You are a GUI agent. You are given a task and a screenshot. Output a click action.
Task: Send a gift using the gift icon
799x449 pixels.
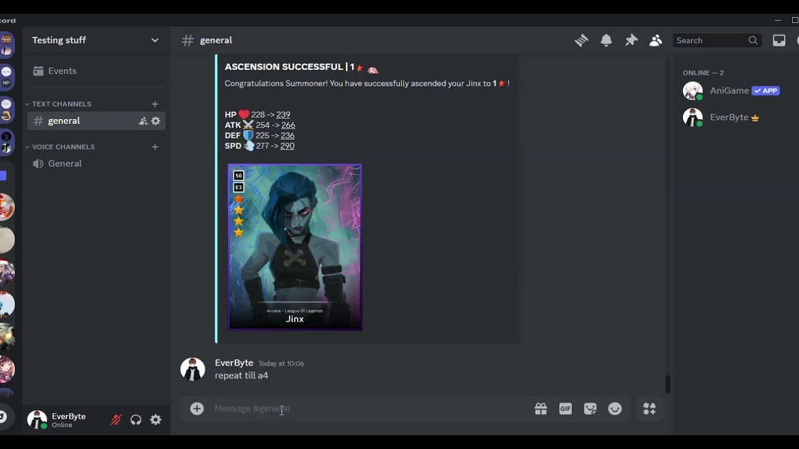(x=541, y=409)
